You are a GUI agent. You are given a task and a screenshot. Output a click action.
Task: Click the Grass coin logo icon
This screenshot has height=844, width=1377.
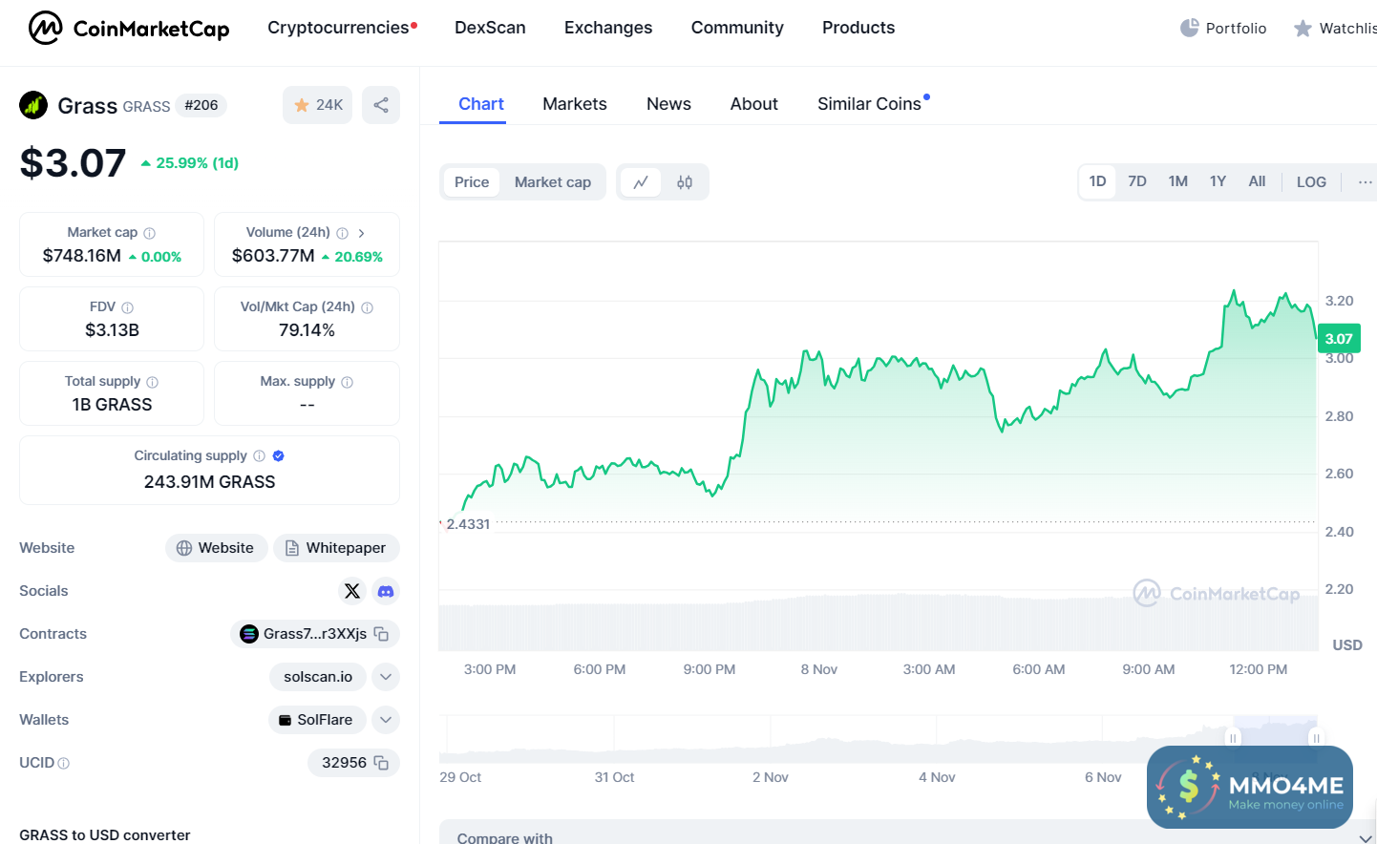pyautogui.click(x=33, y=105)
